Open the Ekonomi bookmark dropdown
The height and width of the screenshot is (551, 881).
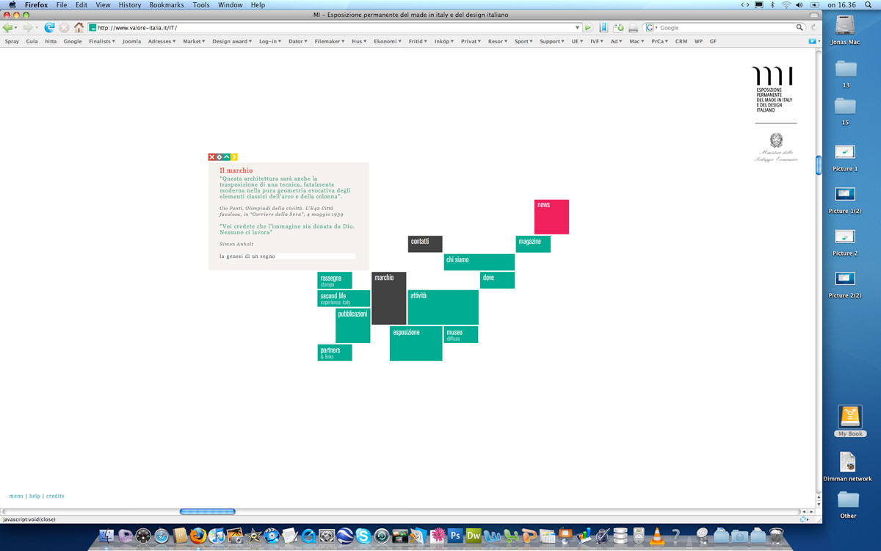click(x=388, y=42)
